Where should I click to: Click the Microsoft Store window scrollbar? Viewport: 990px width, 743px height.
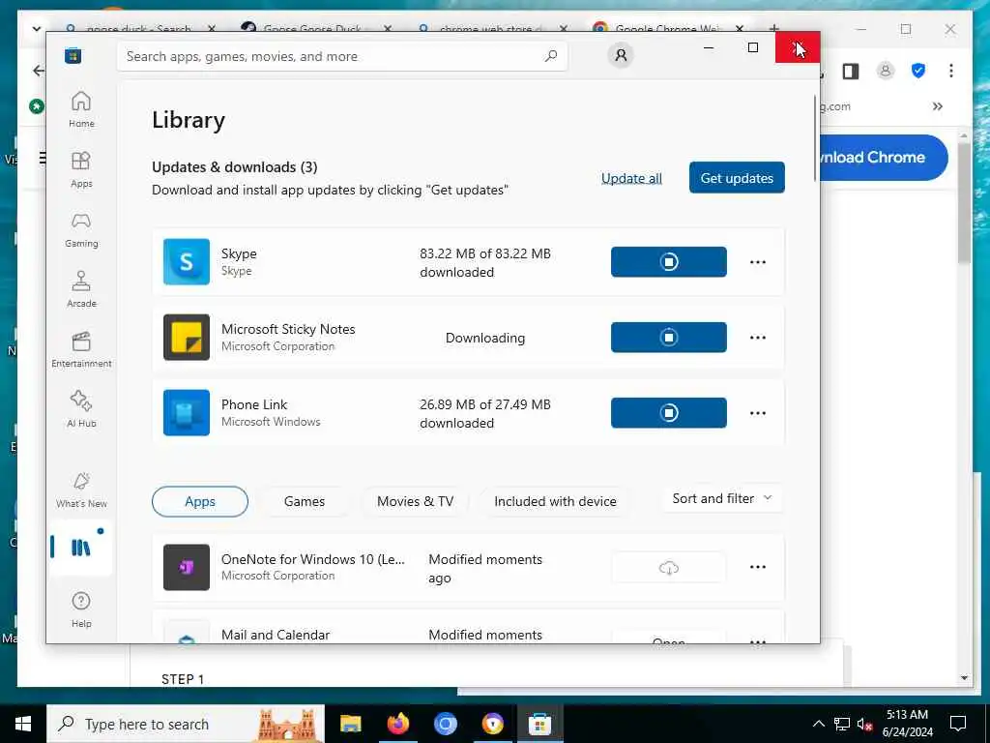coord(814,139)
